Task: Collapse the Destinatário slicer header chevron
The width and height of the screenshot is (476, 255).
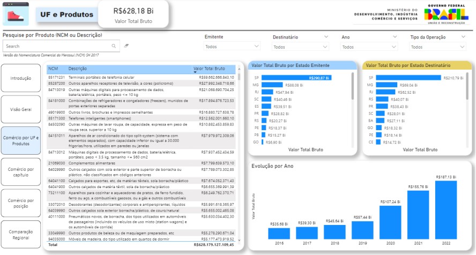Action: [326, 37]
